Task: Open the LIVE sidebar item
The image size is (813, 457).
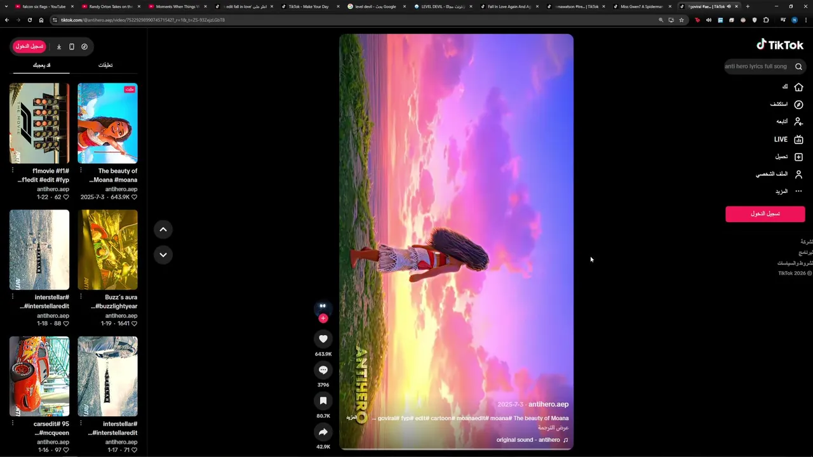Action: [788, 139]
